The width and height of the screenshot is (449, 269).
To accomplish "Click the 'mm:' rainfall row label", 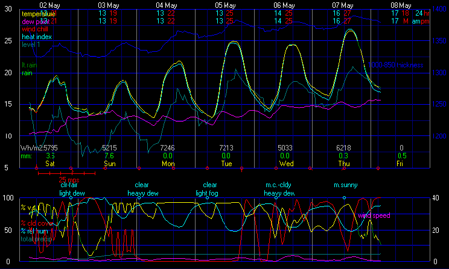I will [26, 156].
